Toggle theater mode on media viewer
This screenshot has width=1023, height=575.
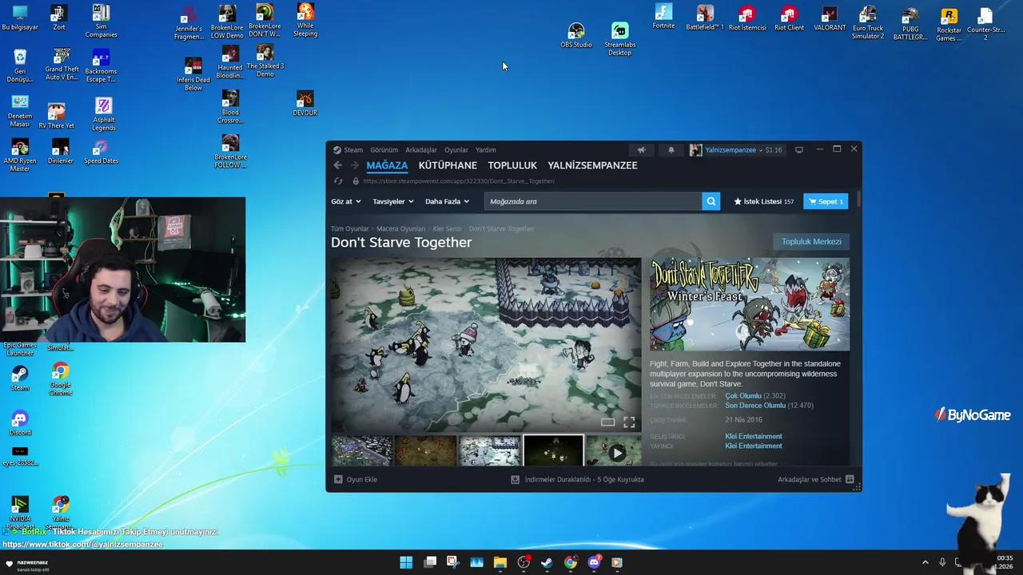pos(607,422)
